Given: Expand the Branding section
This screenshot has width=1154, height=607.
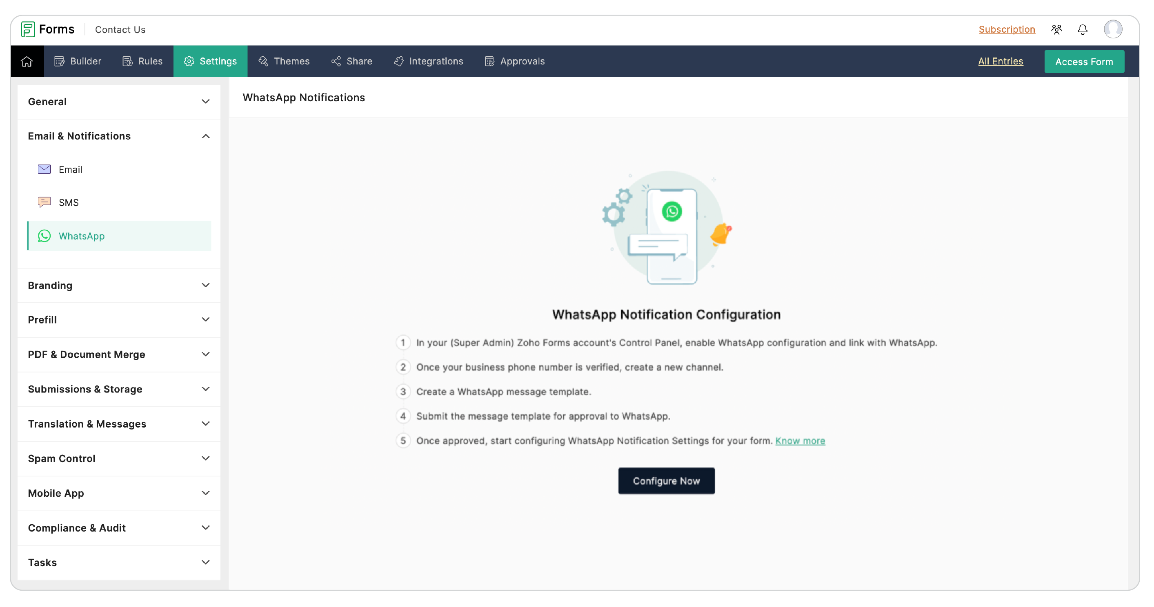Looking at the screenshot, I should tap(119, 286).
